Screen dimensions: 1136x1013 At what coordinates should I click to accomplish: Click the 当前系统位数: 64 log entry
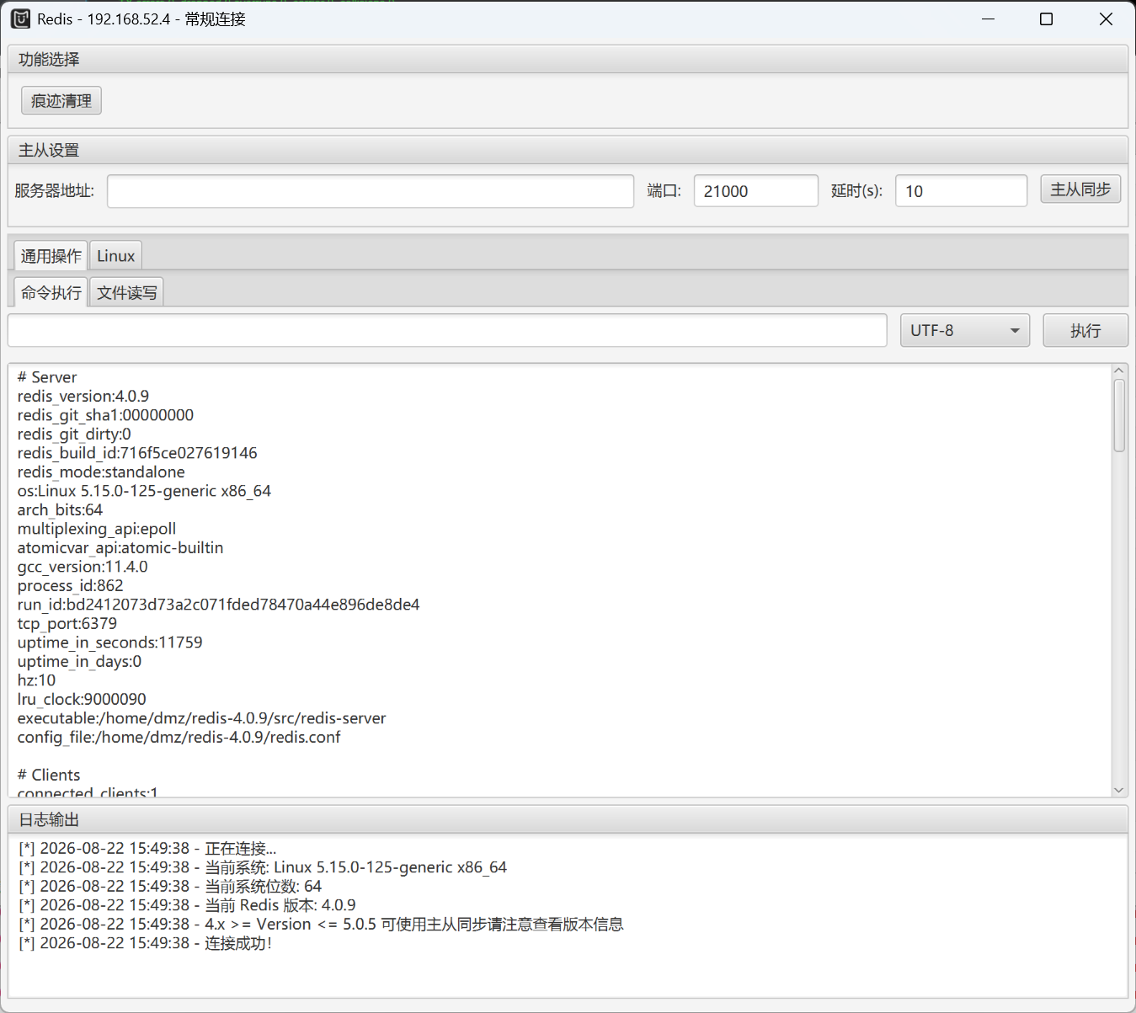[x=170, y=887]
